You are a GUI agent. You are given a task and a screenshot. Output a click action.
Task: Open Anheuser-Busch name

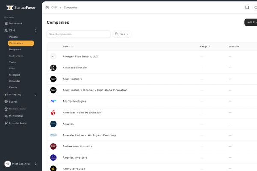tap(74, 169)
